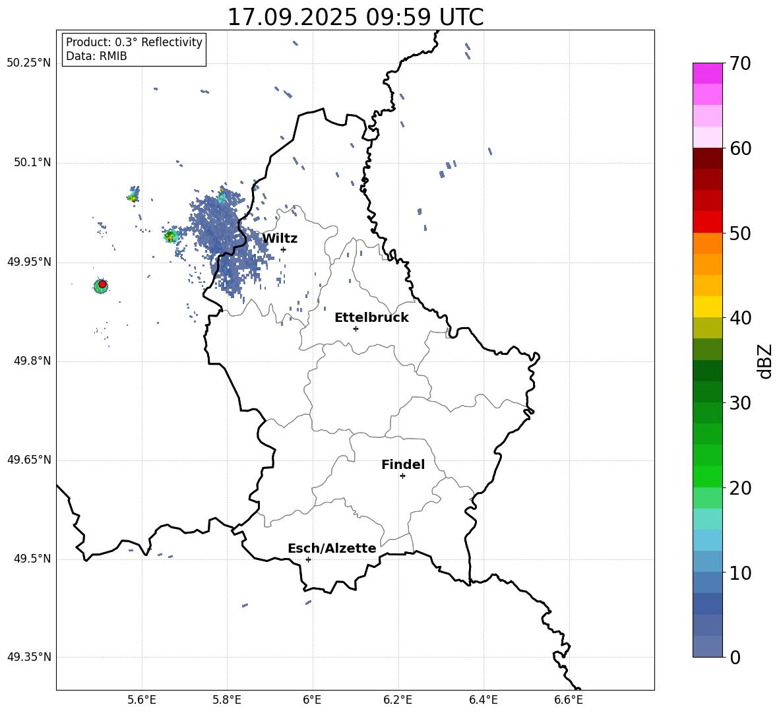This screenshot has width=781, height=713.
Task: Click the Wiltz location cross marker
Action: click(283, 249)
